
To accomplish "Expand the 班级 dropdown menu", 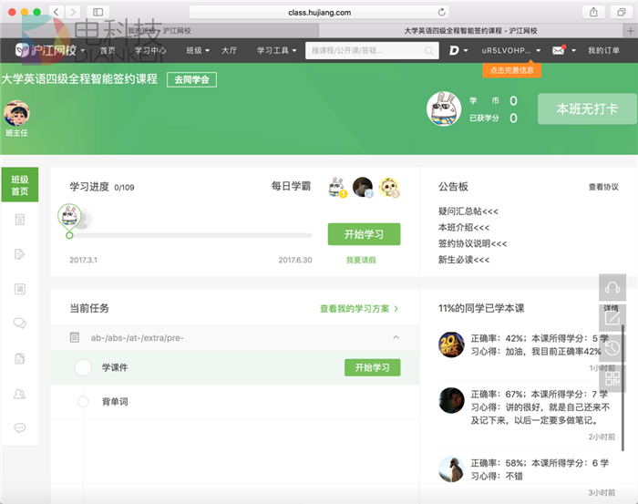I will click(198, 50).
